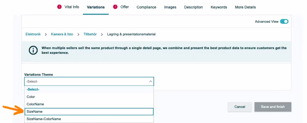Open the Vital Info tab
This screenshot has width=307, height=123.
(x=72, y=7)
